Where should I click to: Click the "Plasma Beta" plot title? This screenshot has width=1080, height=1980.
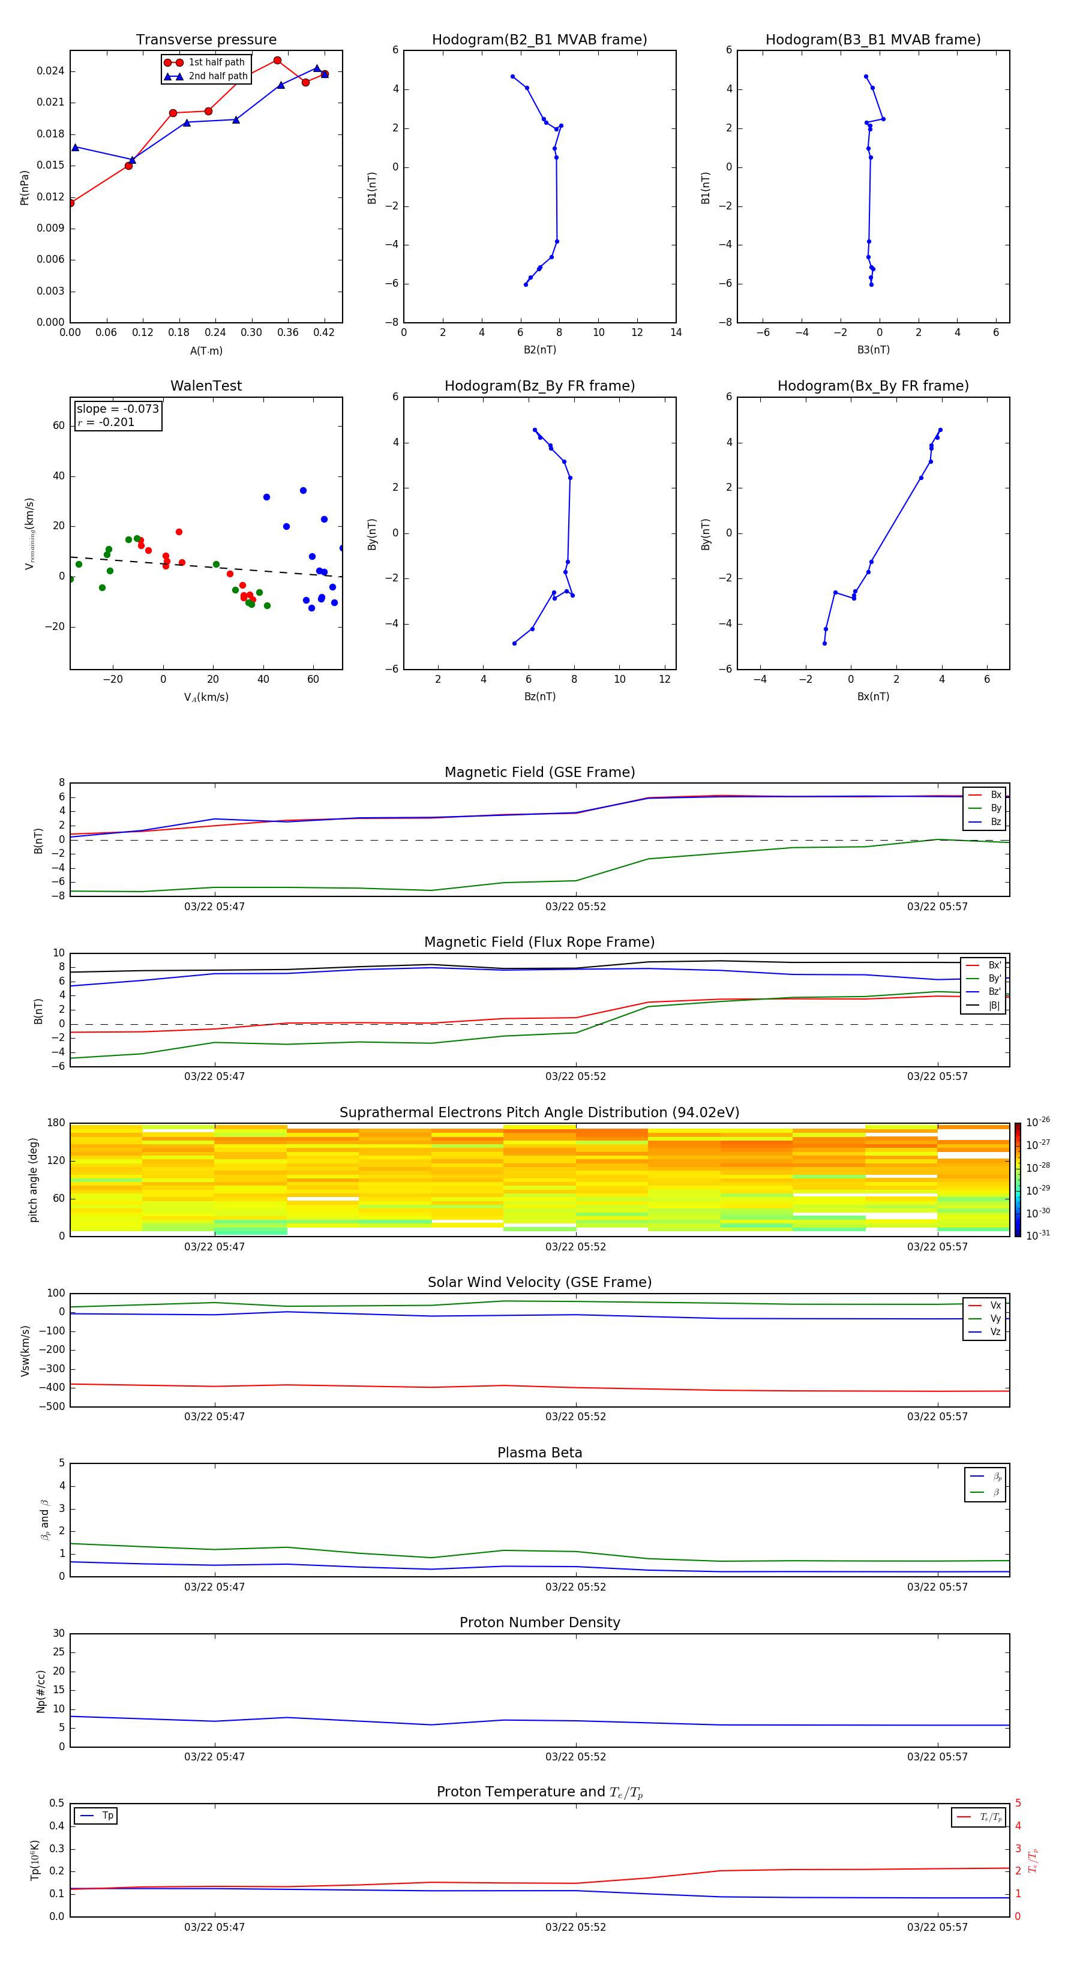point(539,1453)
